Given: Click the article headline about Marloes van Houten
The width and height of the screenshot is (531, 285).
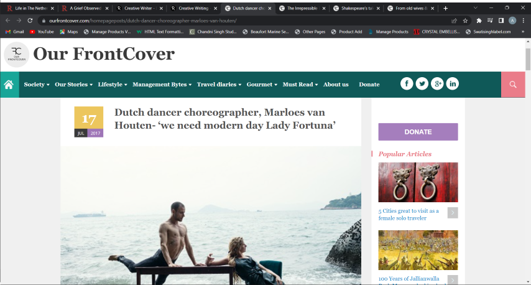Looking at the screenshot, I should pos(225,119).
